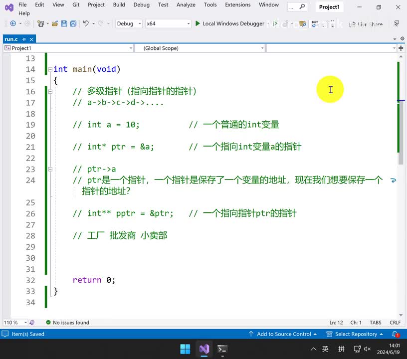Click the Open File folder icon
407x359 pixels.
54,23
